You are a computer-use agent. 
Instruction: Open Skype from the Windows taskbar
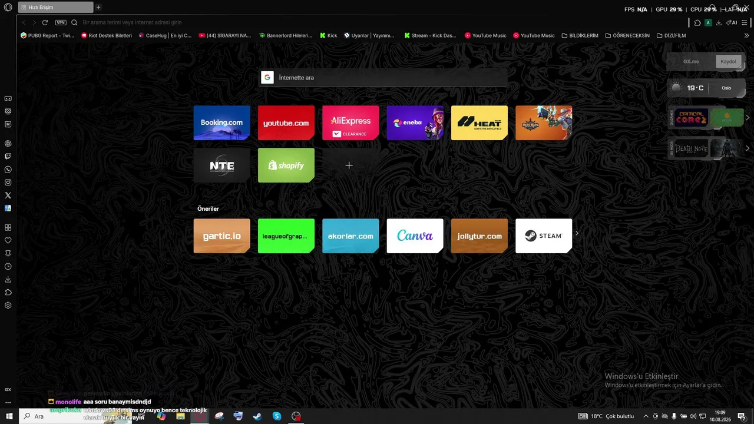(277, 416)
